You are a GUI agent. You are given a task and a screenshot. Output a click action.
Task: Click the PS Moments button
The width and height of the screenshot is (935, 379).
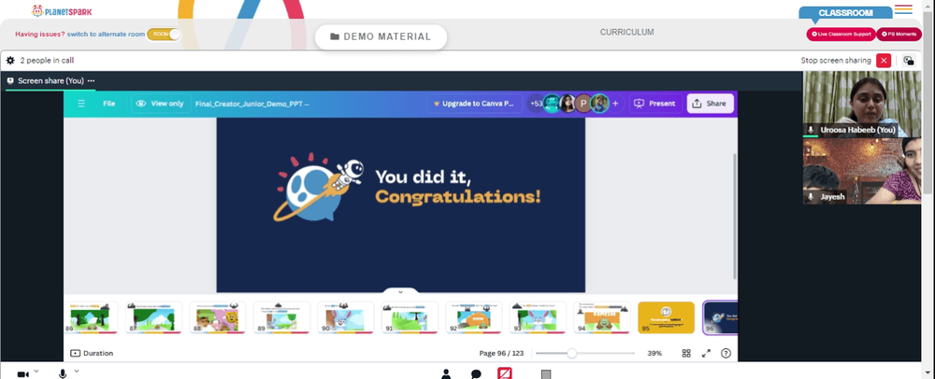(x=899, y=35)
